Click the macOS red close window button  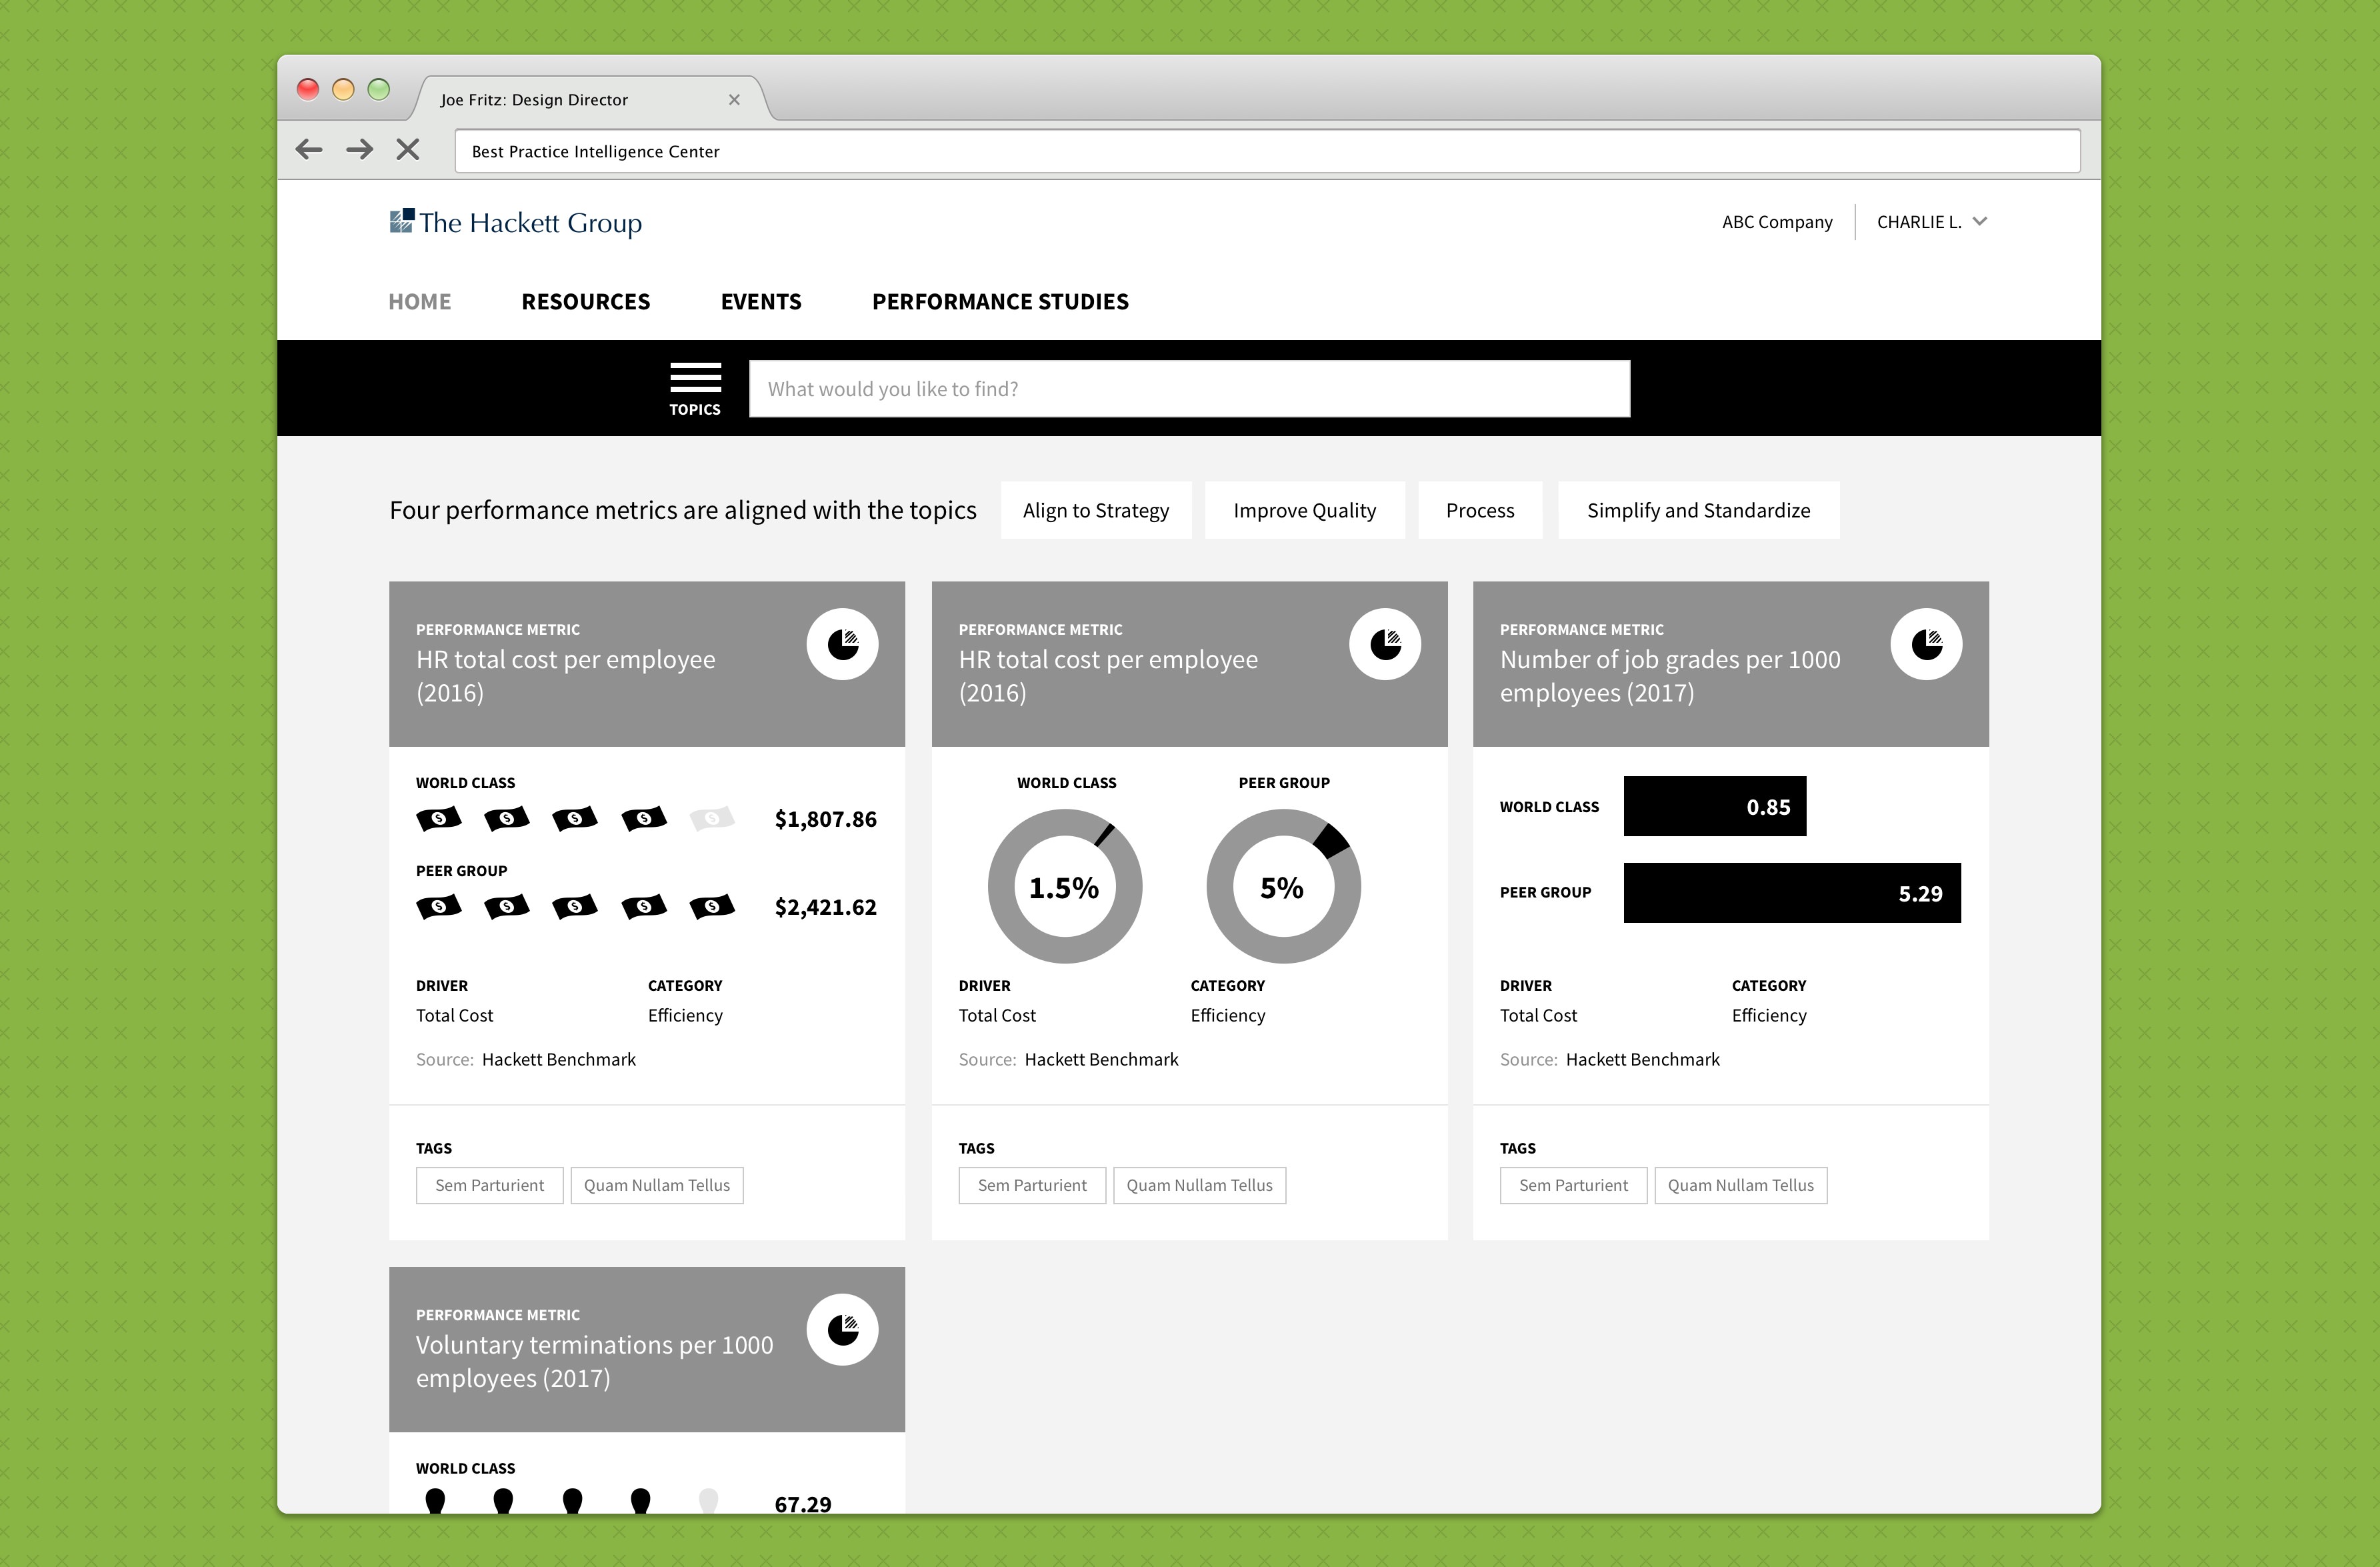(x=308, y=89)
